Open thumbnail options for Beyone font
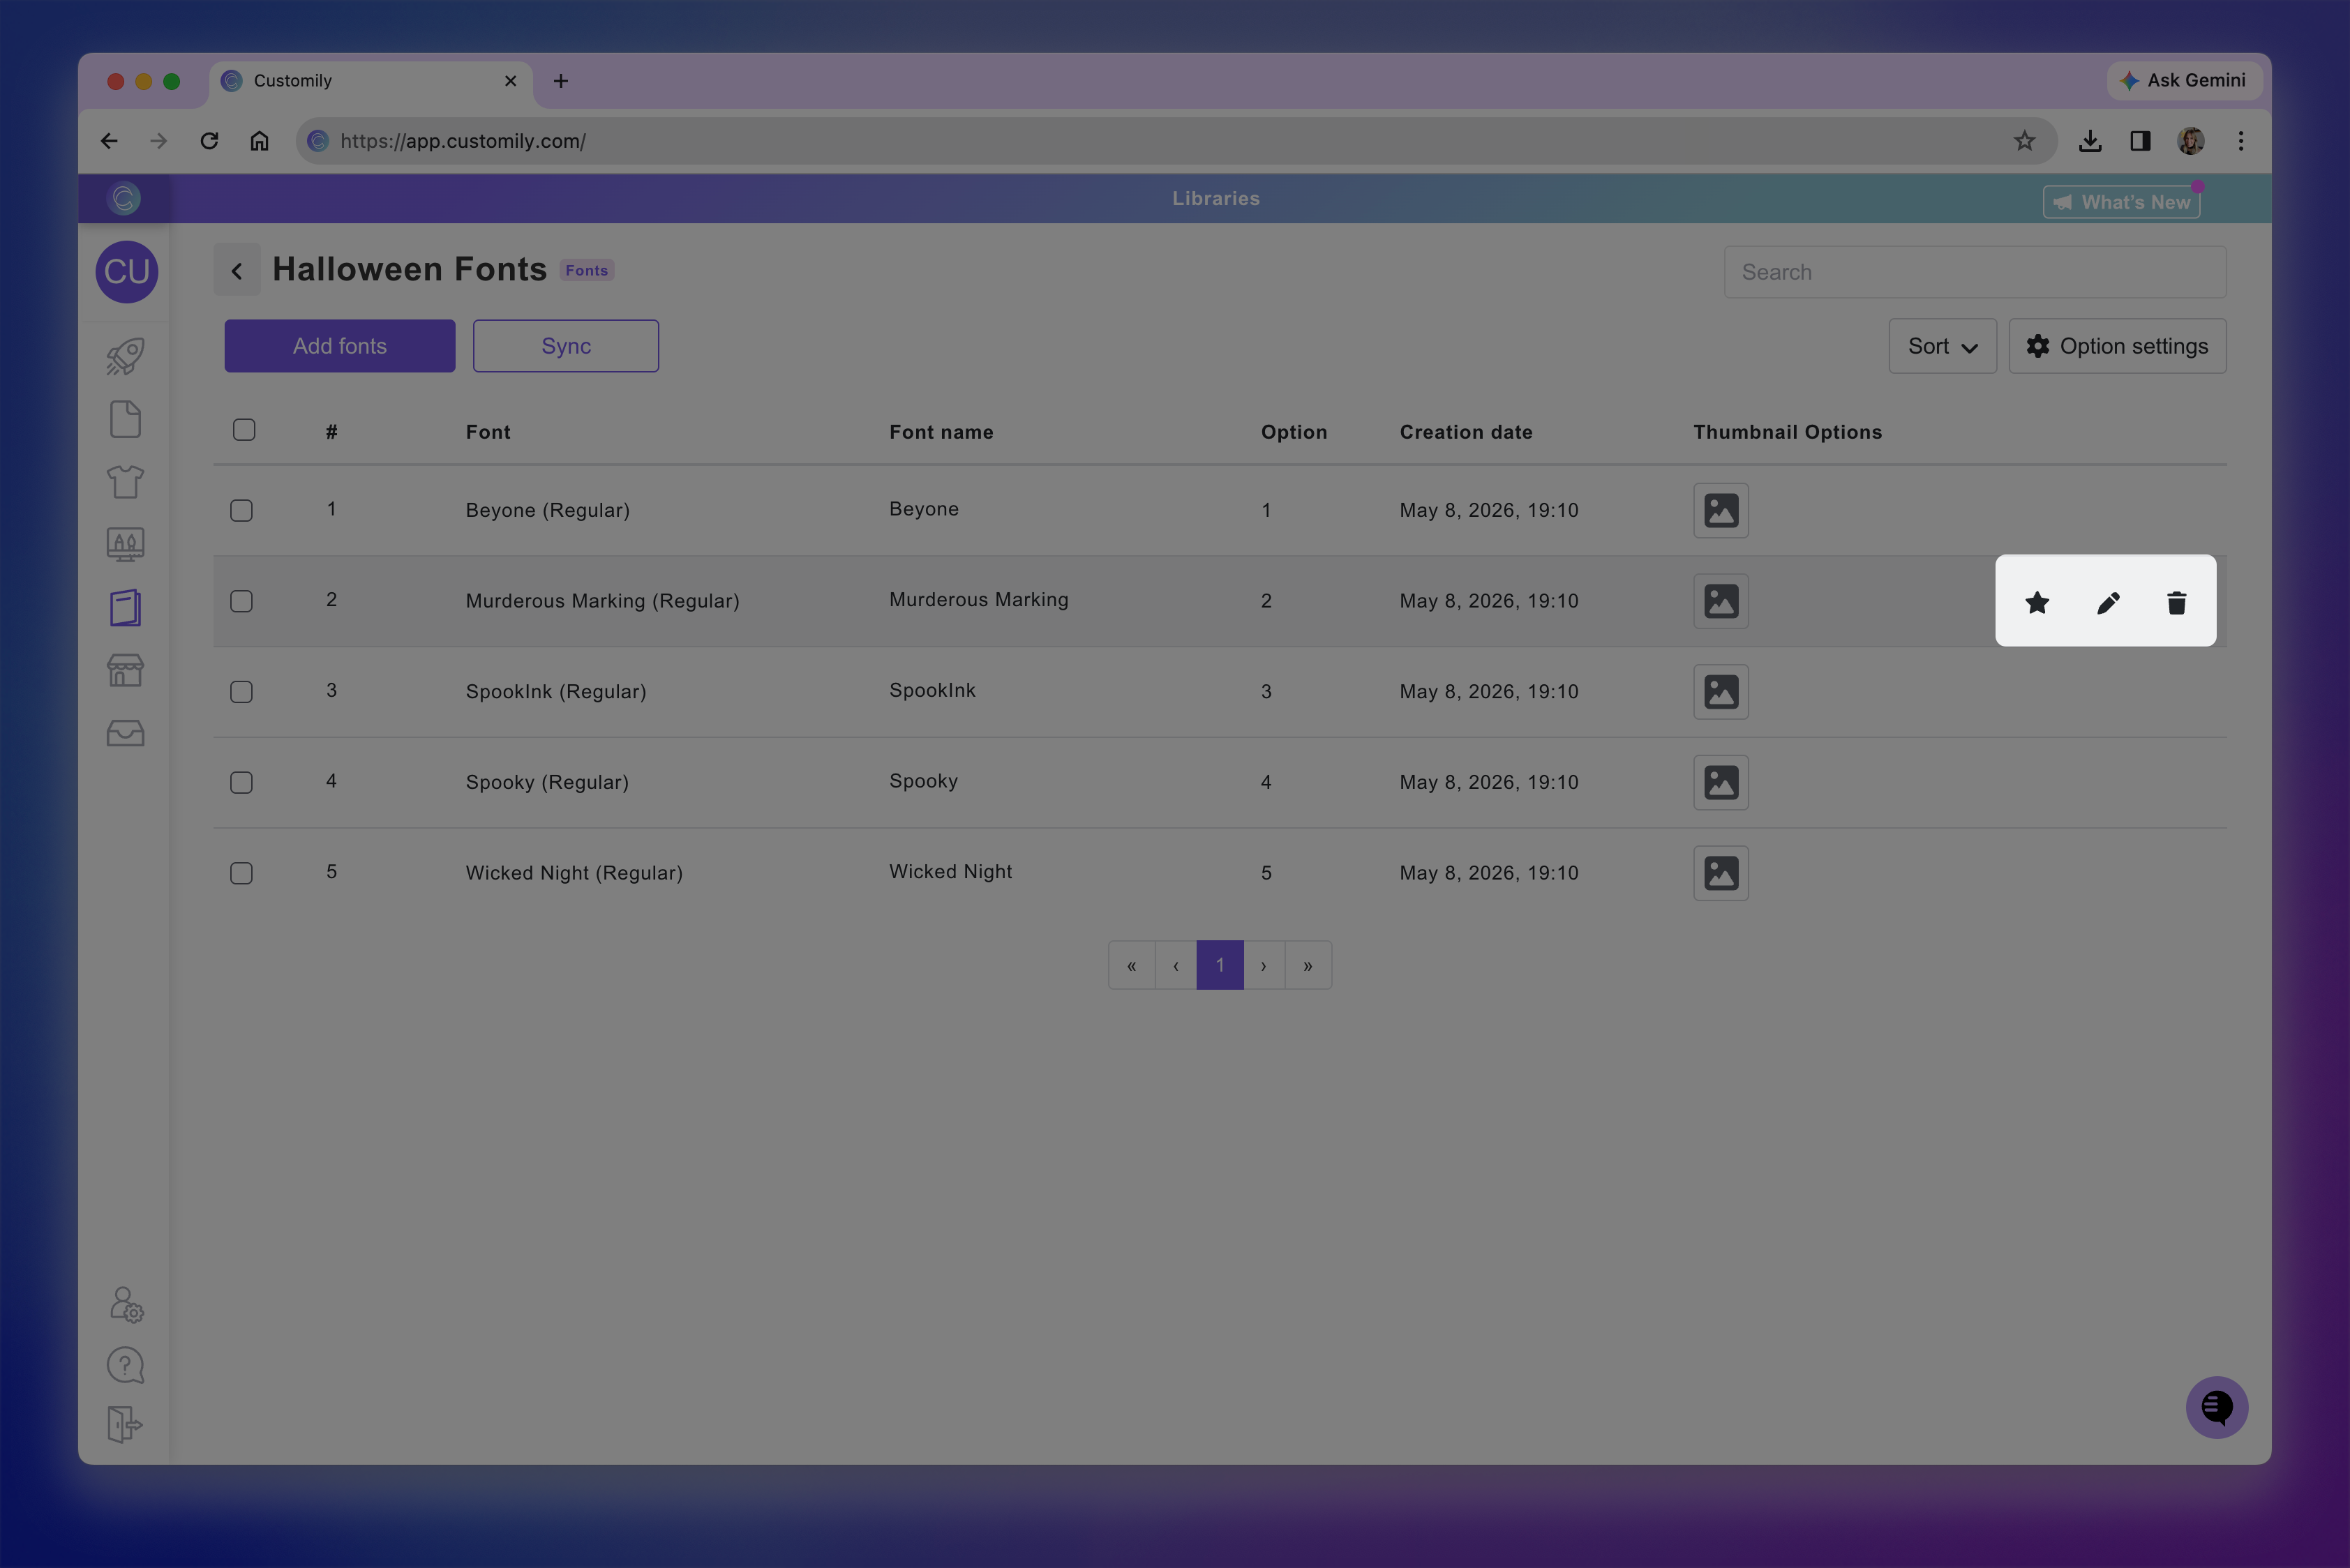The image size is (2350, 1568). [1721, 510]
